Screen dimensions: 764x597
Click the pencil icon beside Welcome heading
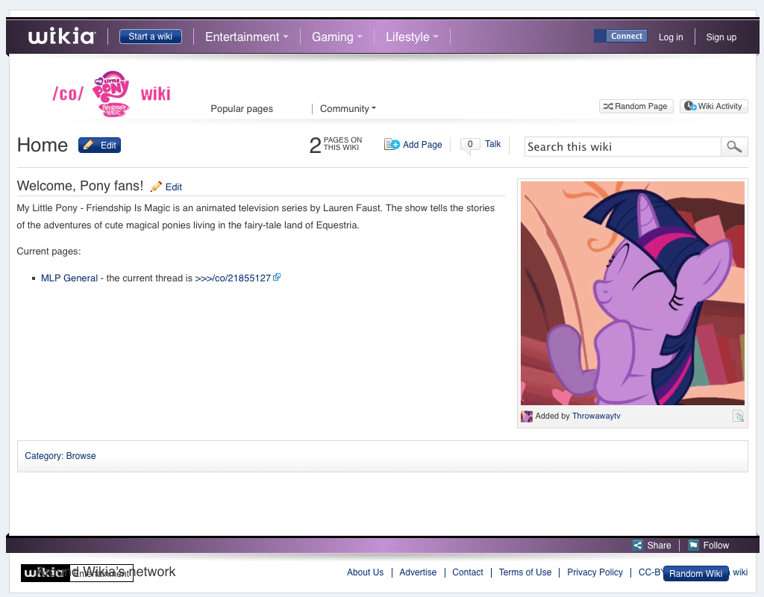click(157, 187)
